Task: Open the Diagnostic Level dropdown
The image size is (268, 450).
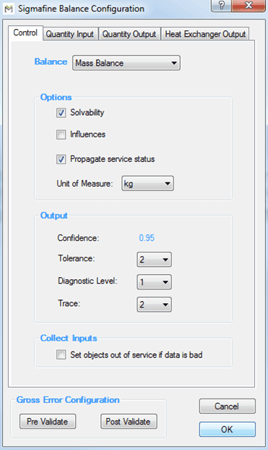Action: pyautogui.click(x=154, y=282)
